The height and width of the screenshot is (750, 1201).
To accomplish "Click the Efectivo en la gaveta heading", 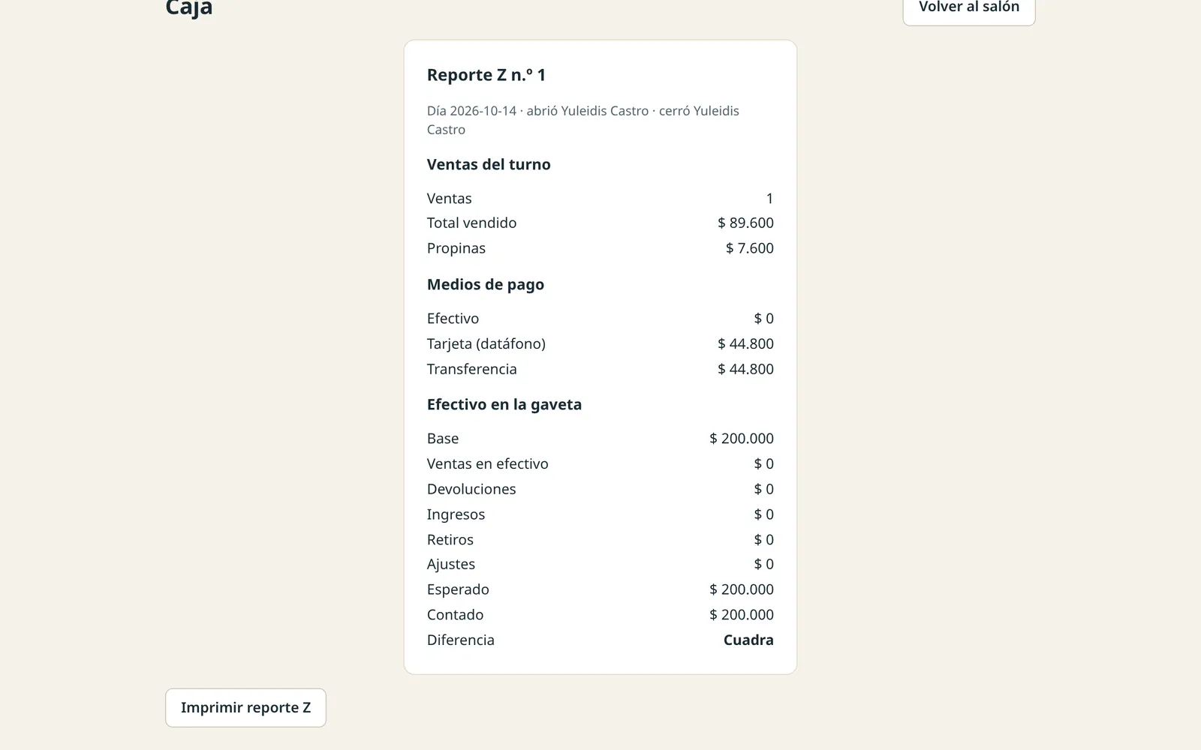I will 504,404.
